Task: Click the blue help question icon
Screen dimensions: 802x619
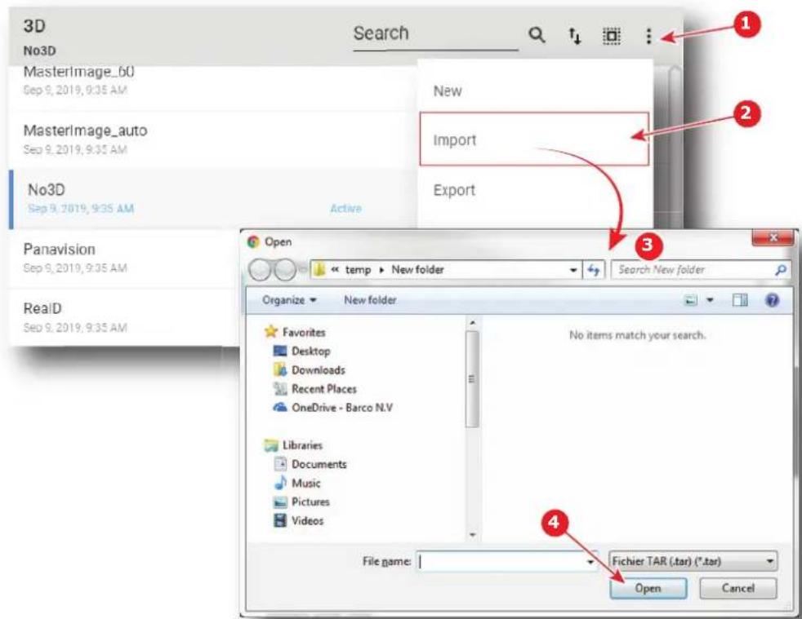Action: pyautogui.click(x=772, y=300)
